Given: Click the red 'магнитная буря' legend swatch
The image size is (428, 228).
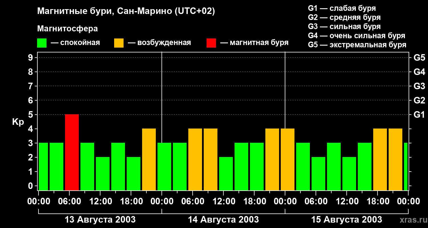Looking at the screenshot, I should [x=211, y=43].
